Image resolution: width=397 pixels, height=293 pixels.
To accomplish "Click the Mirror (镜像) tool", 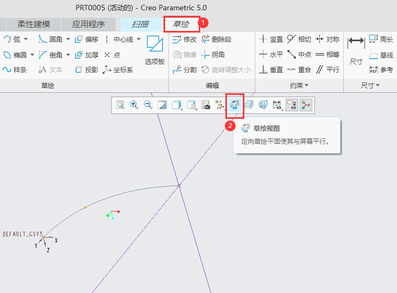I will coord(185,54).
